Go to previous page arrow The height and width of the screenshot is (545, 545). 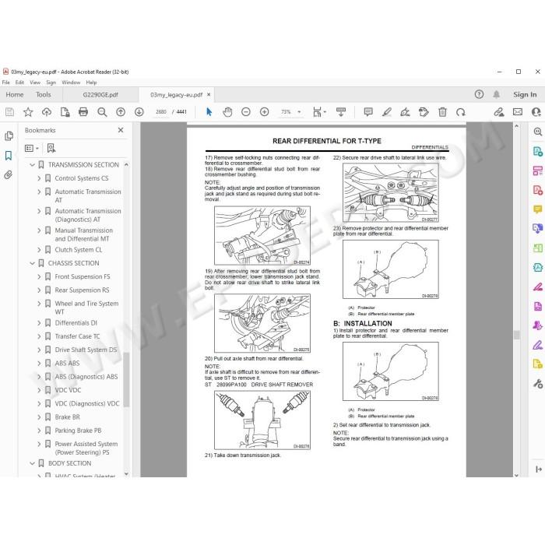(x=121, y=112)
